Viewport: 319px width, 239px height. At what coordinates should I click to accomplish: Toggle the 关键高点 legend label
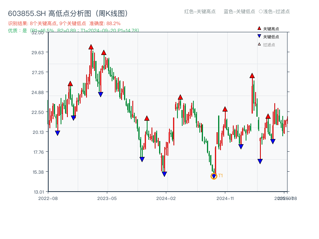pyautogui.click(x=271, y=29)
